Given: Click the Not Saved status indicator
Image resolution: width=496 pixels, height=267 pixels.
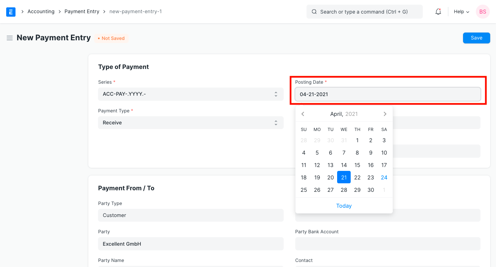Looking at the screenshot, I should click(111, 38).
